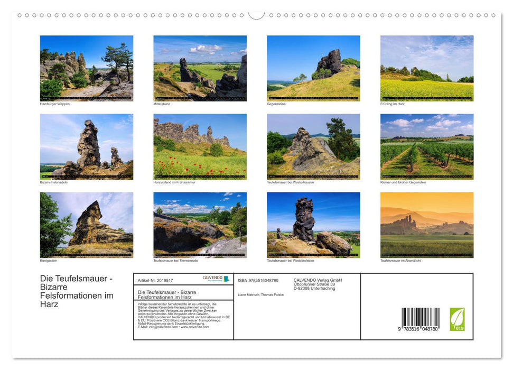
Task: Select the Mittelsteine photo
Action: click(200, 68)
